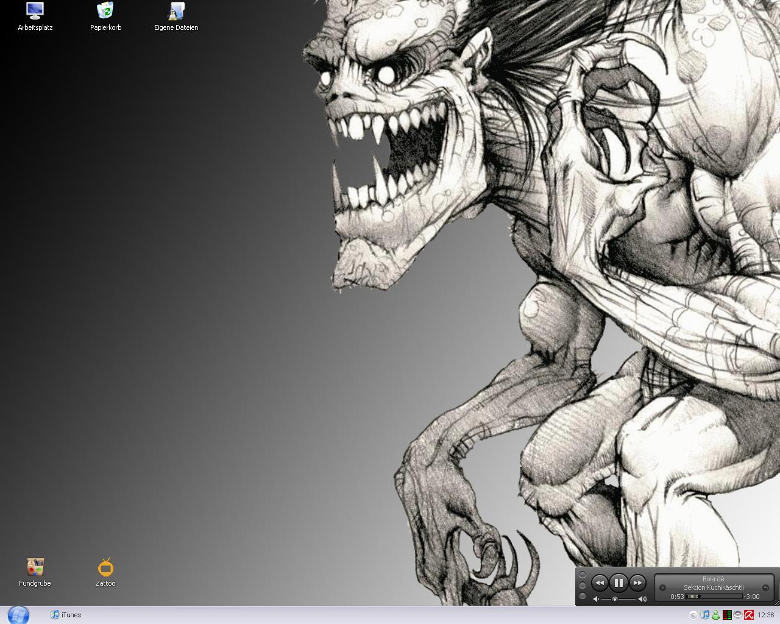The image size is (780, 624).
Task: Click the iTunes mini player volume slider knob
Action: pyautogui.click(x=615, y=599)
